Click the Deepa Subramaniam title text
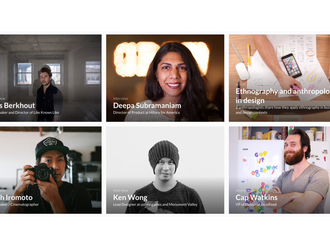Viewport: 330px width, 248px height. (147, 106)
